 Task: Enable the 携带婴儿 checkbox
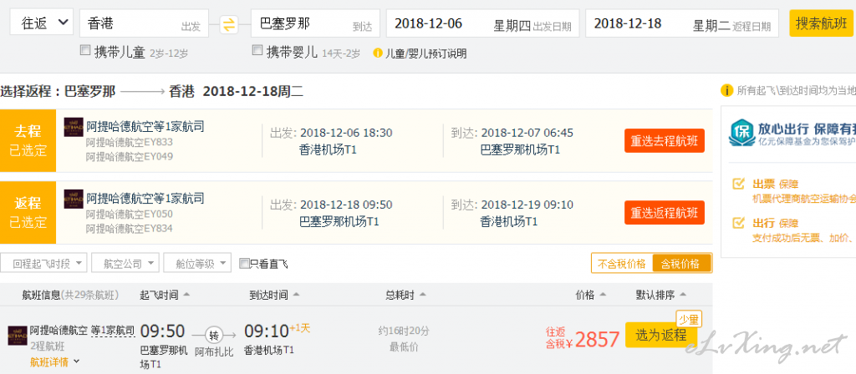257,51
